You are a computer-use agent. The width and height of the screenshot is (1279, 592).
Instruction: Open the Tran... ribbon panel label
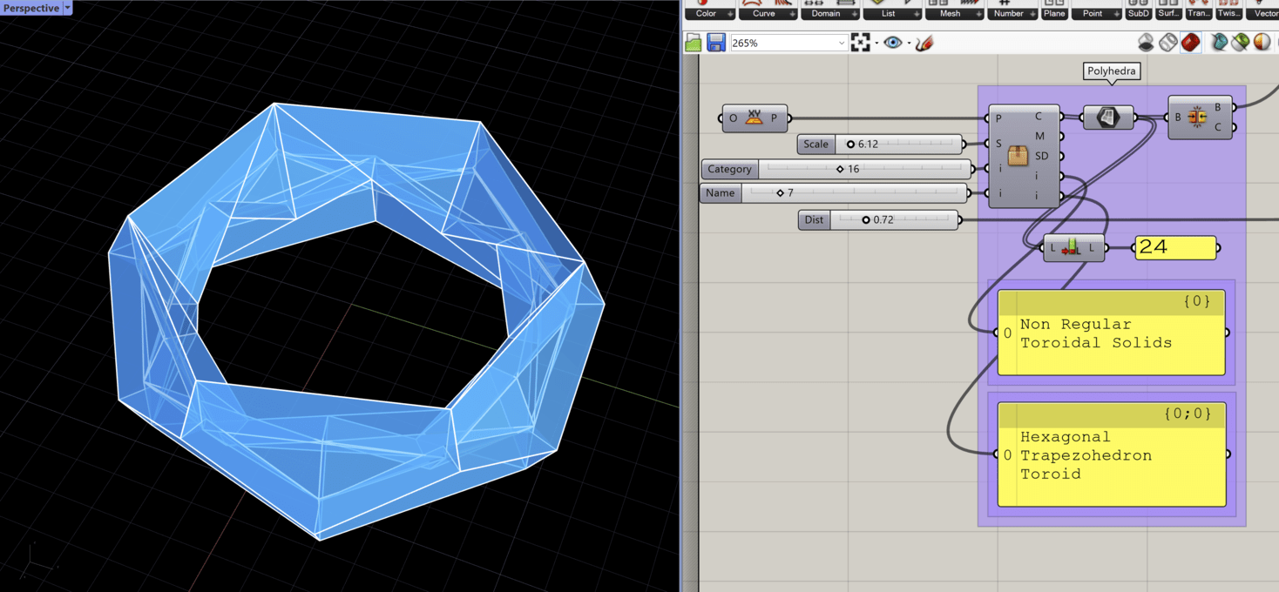1199,13
